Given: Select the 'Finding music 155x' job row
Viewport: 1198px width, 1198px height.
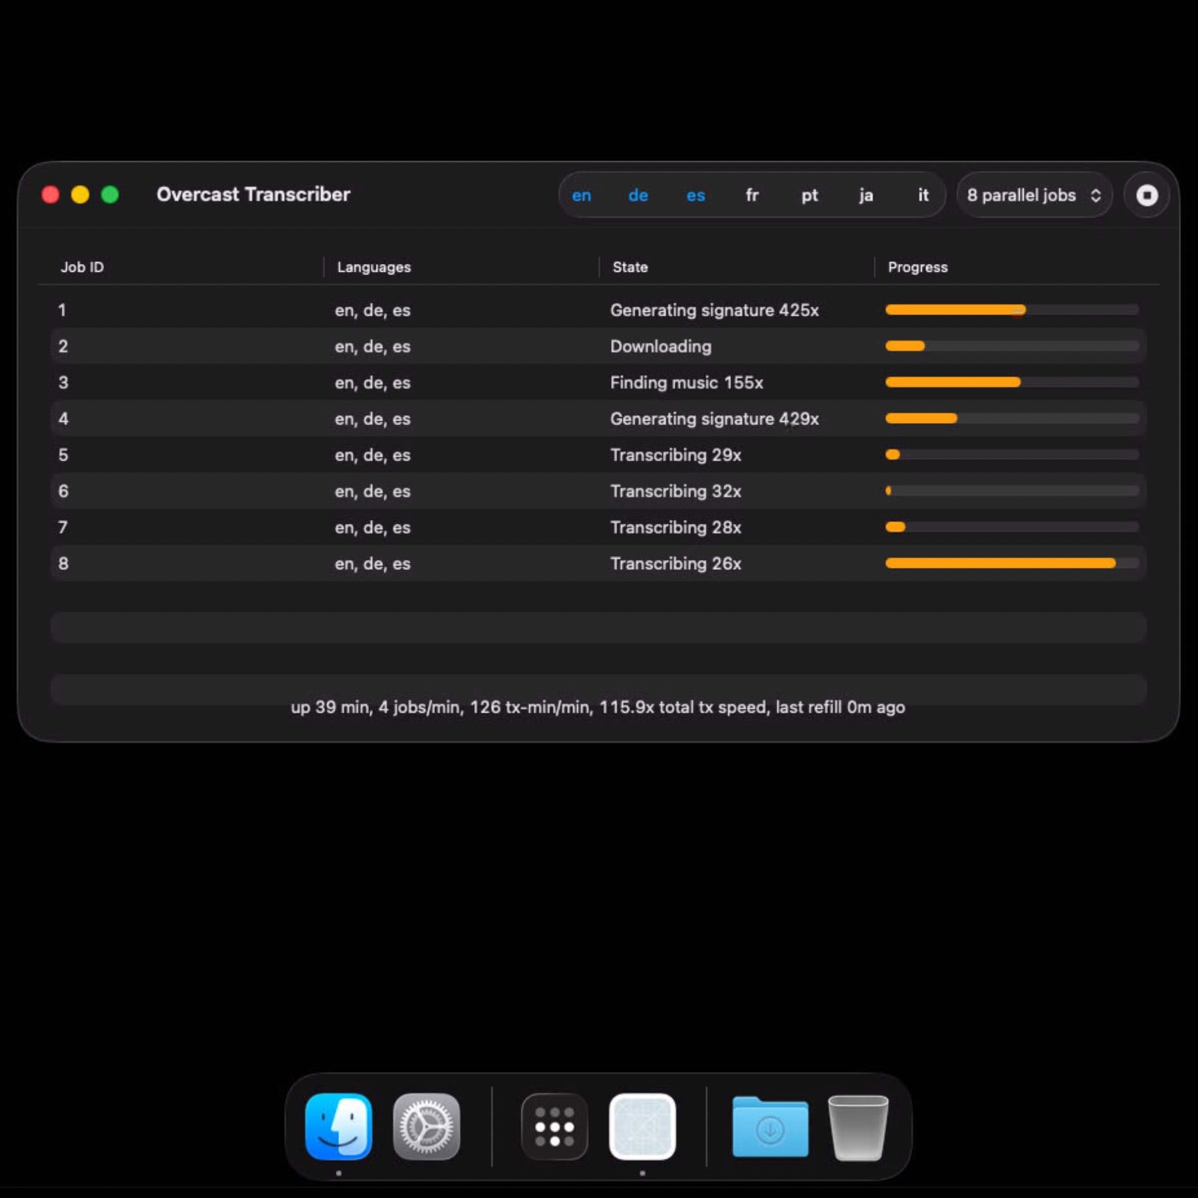Looking at the screenshot, I should pos(459,383).
